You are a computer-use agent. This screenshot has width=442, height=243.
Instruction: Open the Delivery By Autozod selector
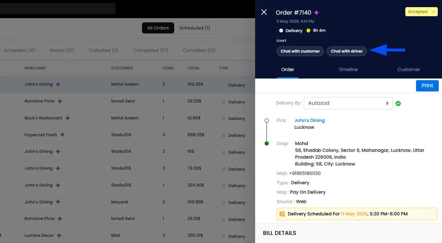pos(348,103)
